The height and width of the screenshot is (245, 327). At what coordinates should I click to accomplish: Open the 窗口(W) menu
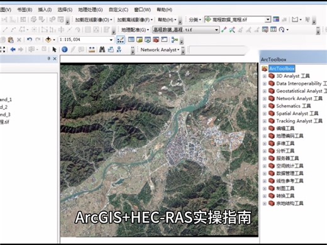(142, 9)
